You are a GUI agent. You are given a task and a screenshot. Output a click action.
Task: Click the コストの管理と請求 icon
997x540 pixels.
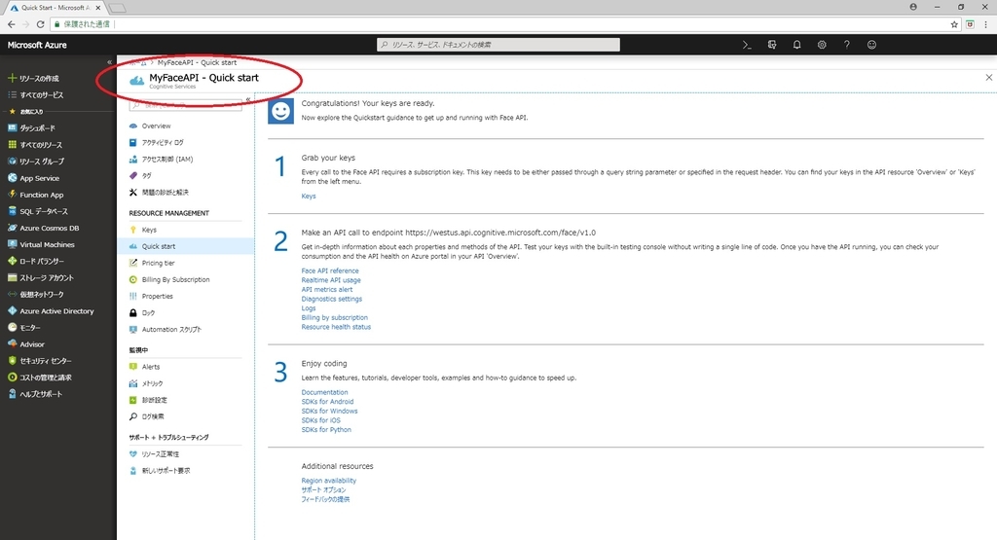tap(12, 377)
